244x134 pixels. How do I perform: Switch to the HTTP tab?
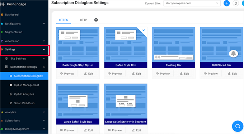tap(83, 20)
